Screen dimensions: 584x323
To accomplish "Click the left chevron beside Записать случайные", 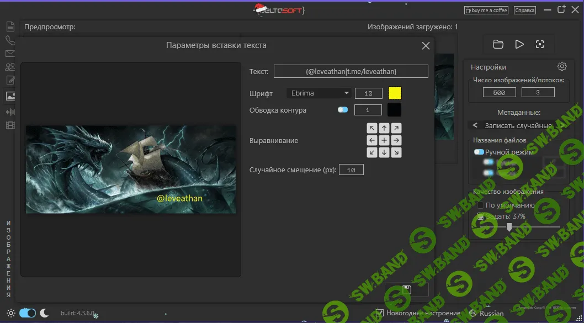I will 475,125.
